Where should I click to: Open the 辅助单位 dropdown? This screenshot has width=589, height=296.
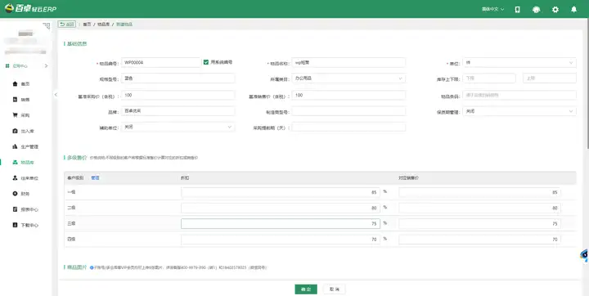(x=178, y=128)
